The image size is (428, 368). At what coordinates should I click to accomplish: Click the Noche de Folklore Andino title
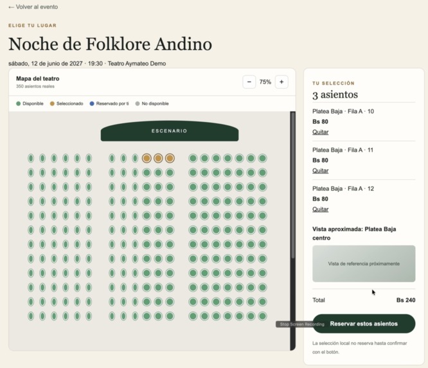pyautogui.click(x=111, y=44)
